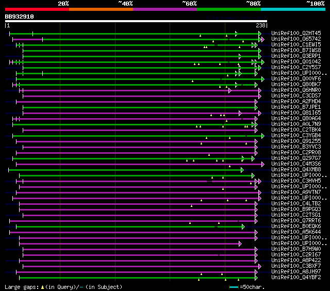This screenshot has width=330, height=291.
Task: Click the arrowhead ending the B0EQK6 alignment
Action: tap(243, 227)
